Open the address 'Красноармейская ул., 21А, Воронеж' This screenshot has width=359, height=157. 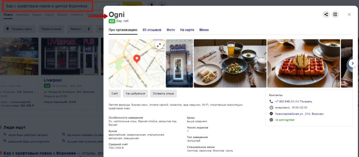pyautogui.click(x=299, y=114)
